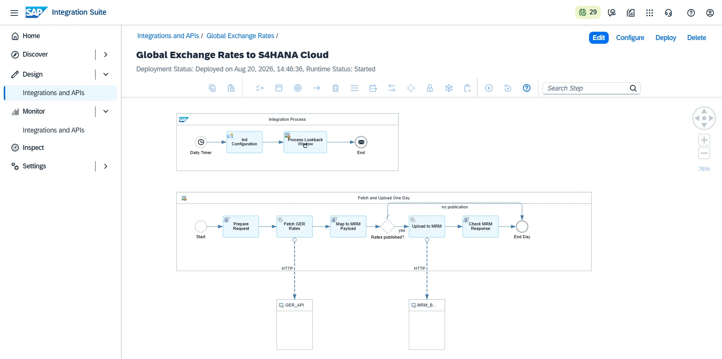Screen dimensions: 722x359
Task: Collapse the Monitor navigation section
Action: 106,111
